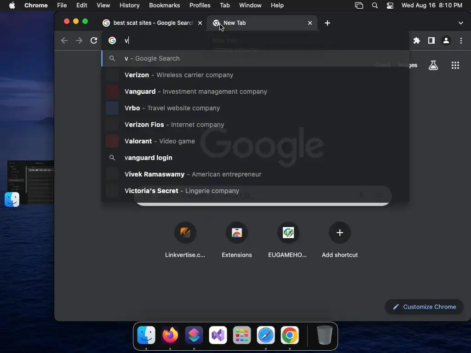
Task: Choose Verizon Wireless carrier suggestion
Action: pyautogui.click(x=255, y=75)
